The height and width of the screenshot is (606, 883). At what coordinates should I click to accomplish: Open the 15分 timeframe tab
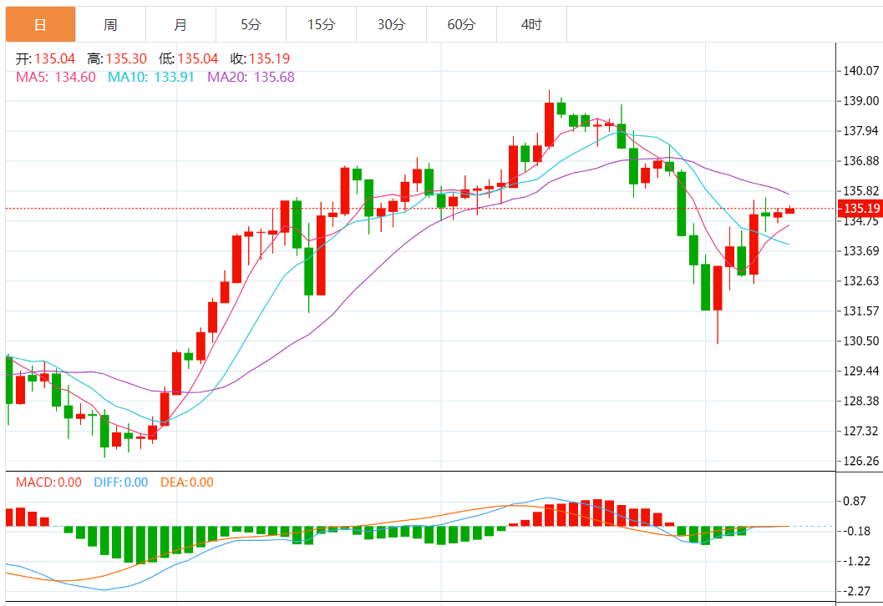pyautogui.click(x=321, y=25)
